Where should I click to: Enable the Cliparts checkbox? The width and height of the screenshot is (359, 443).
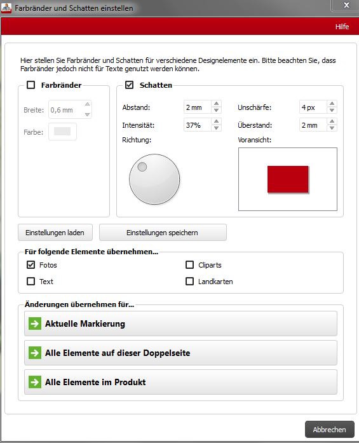point(189,265)
